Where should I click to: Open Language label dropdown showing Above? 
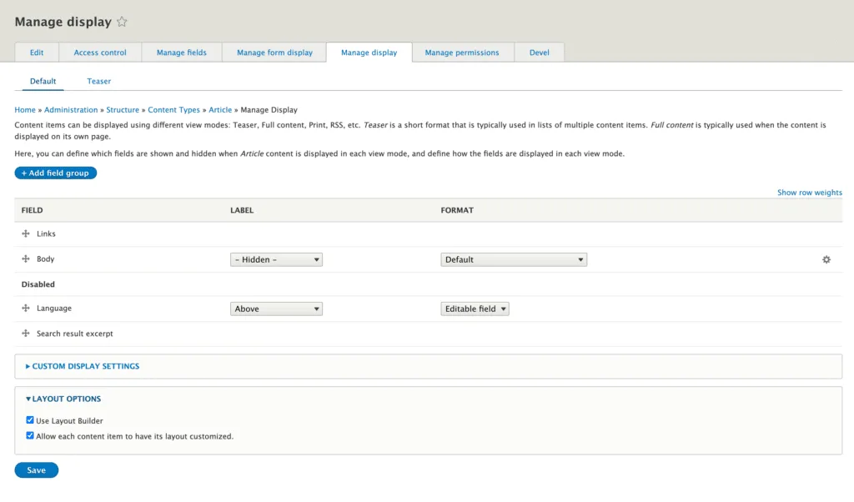pyautogui.click(x=276, y=309)
